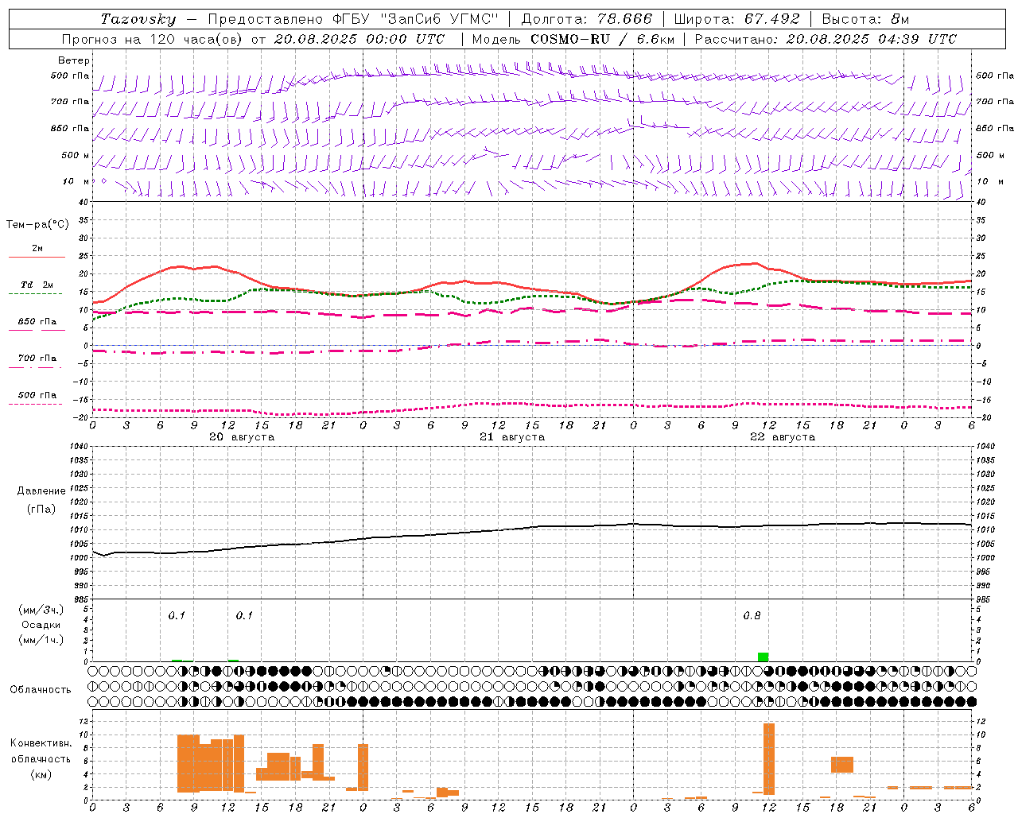The height and width of the screenshot is (814, 1018).
Task: Click the tallest orange convective bar on 22 августа
Action: click(769, 759)
